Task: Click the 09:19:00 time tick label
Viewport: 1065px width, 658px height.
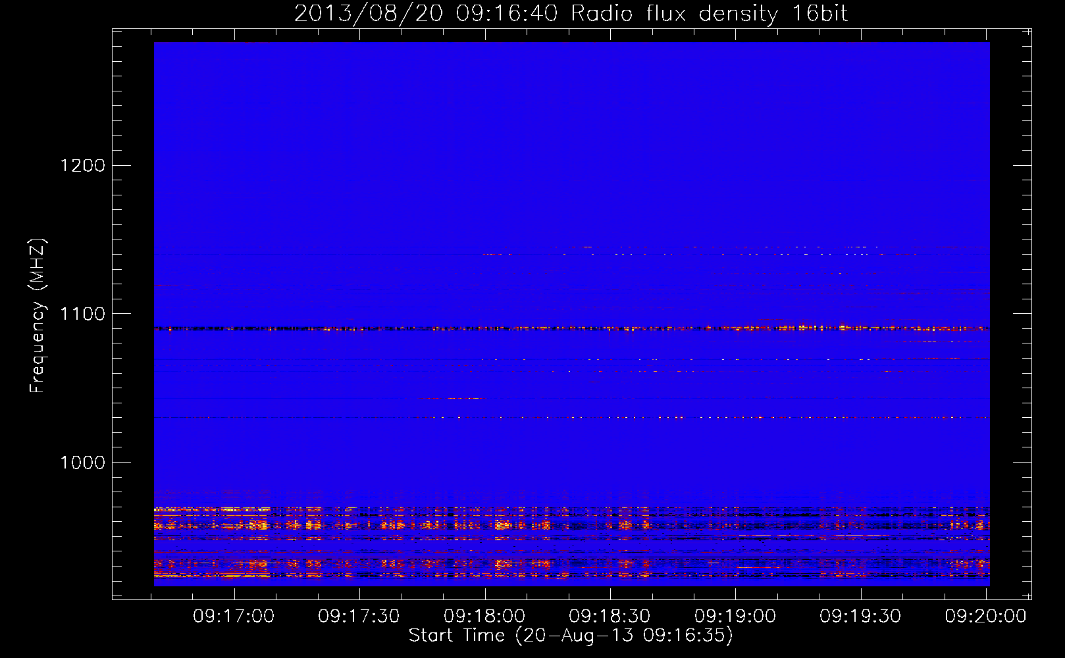Action: coord(735,617)
